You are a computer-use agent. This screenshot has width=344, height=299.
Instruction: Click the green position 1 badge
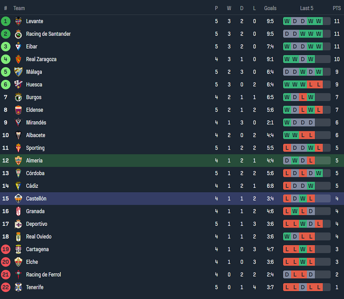click(x=6, y=21)
